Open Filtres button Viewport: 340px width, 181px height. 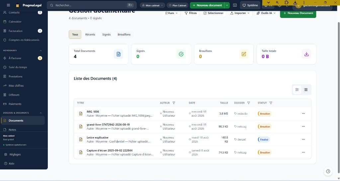pyautogui.click(x=191, y=13)
